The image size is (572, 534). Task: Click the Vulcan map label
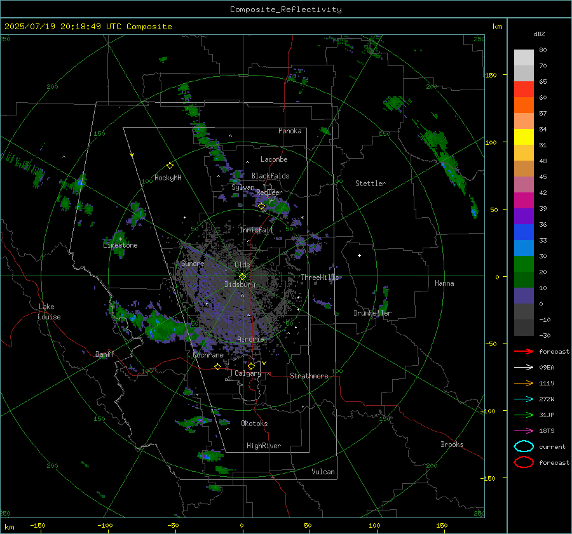click(323, 472)
